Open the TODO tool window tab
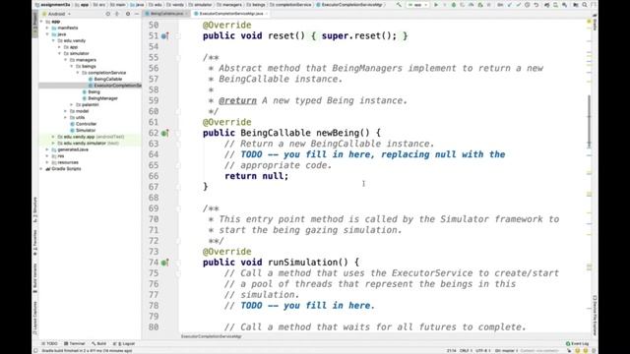Viewport: 630px width, 354px height. (50, 343)
